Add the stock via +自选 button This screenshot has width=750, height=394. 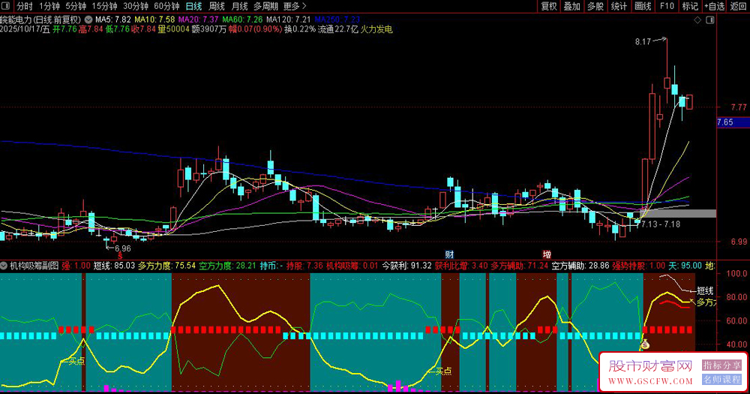[714, 6]
